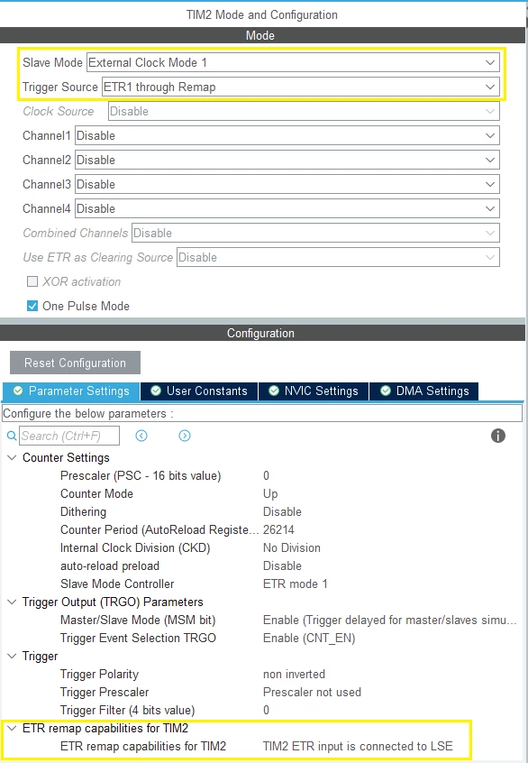The width and height of the screenshot is (528, 763).
Task: Switch to Parameter Settings tab
Action: [x=71, y=391]
